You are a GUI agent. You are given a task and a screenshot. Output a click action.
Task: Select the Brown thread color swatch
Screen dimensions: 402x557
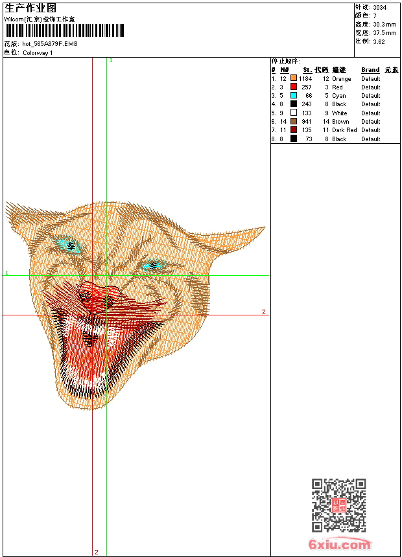click(294, 121)
